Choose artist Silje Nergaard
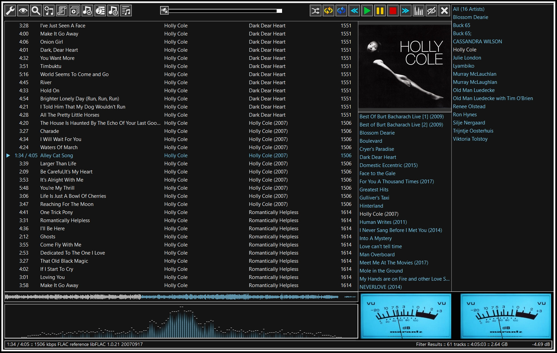The height and width of the screenshot is (353, 557). click(x=469, y=123)
